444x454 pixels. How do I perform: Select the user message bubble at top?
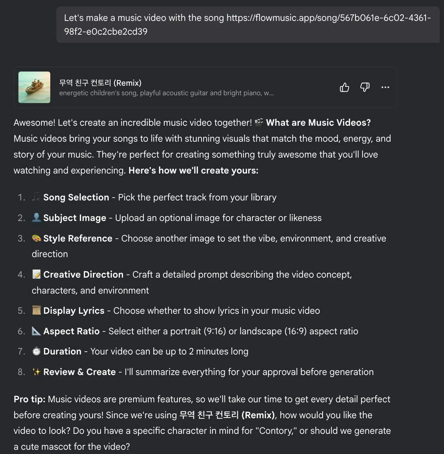tap(248, 24)
